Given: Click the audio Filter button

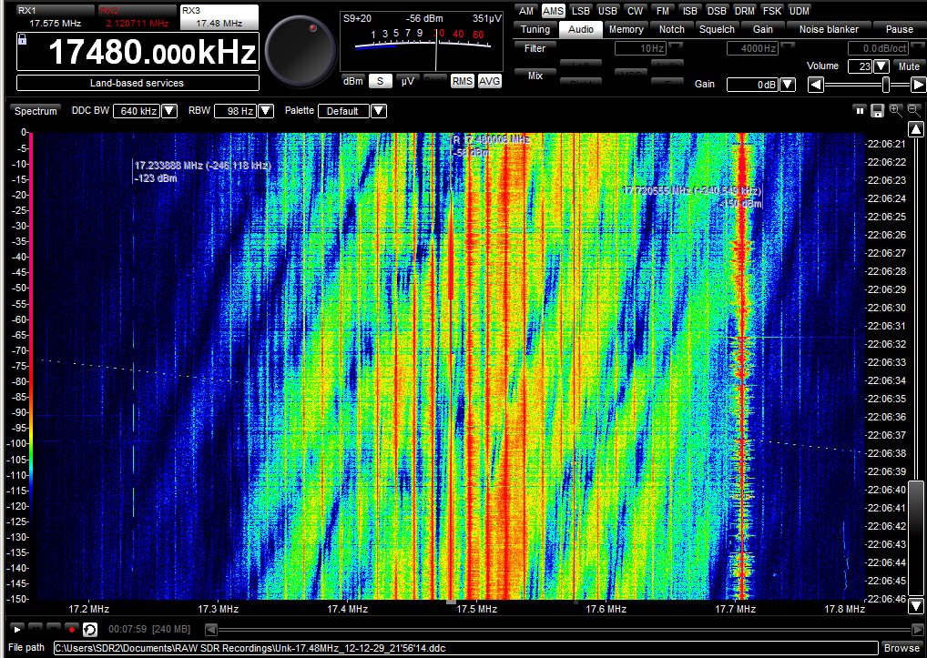Looking at the screenshot, I should [535, 48].
